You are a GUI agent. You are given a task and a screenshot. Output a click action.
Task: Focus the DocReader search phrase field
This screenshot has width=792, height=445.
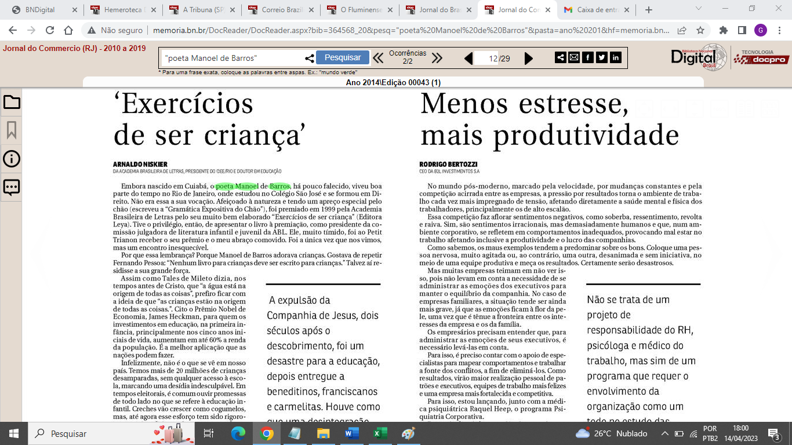[232, 58]
